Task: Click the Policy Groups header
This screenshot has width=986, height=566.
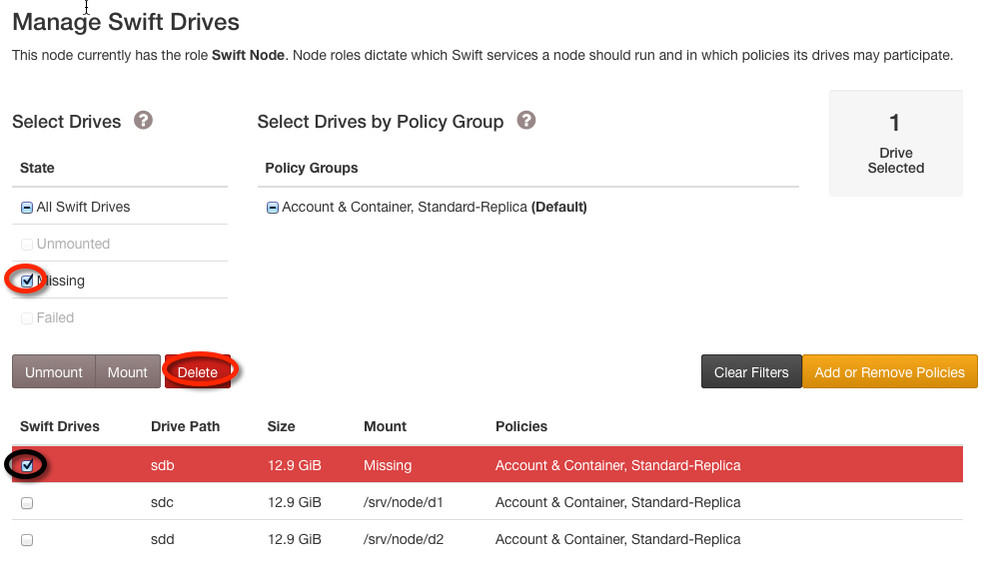Action: pyautogui.click(x=312, y=168)
